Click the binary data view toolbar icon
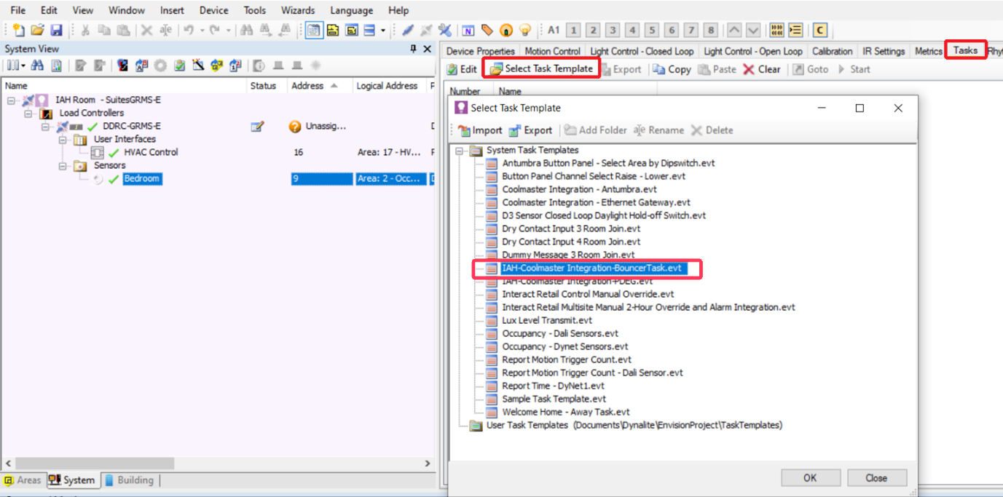 pos(776,31)
